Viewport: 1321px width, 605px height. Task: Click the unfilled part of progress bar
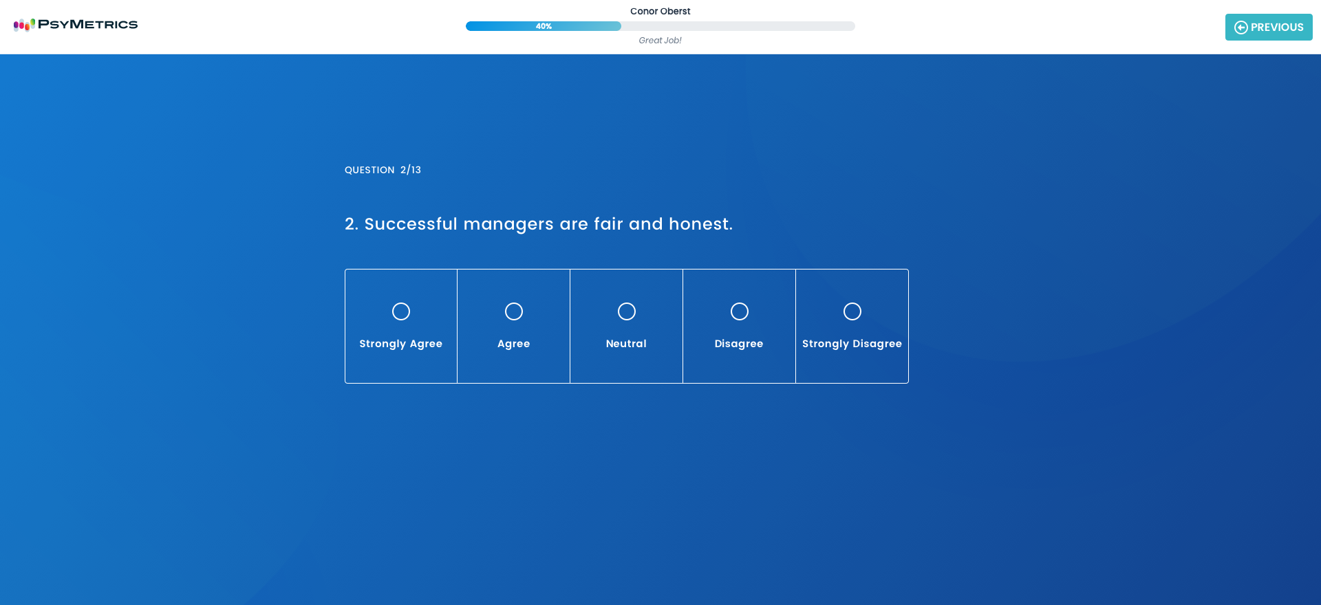(738, 26)
